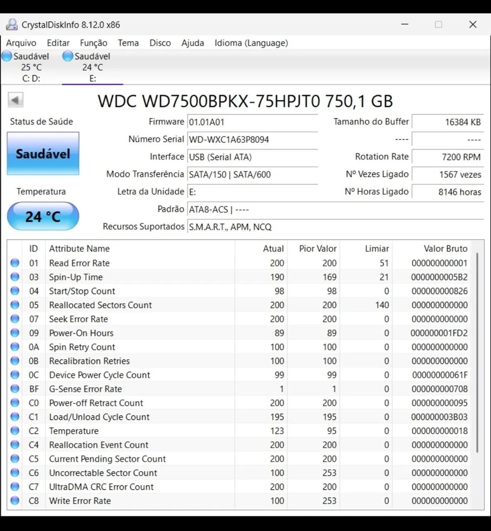Click the previous disk arrow button

(x=15, y=100)
